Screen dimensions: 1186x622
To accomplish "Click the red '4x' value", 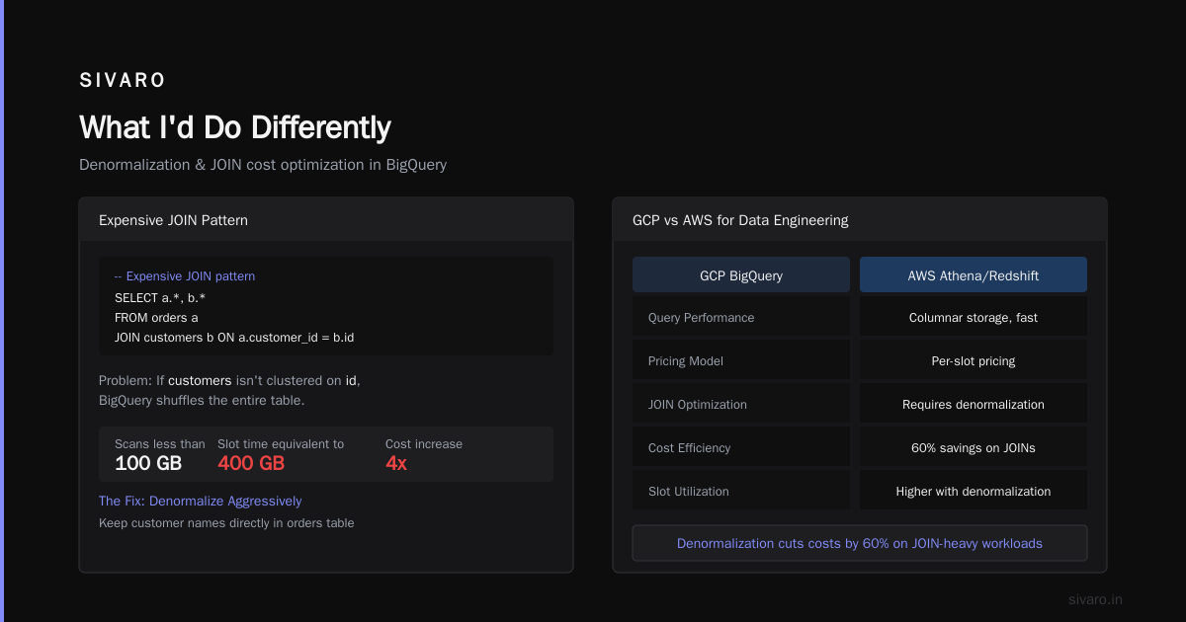I will coord(396,464).
